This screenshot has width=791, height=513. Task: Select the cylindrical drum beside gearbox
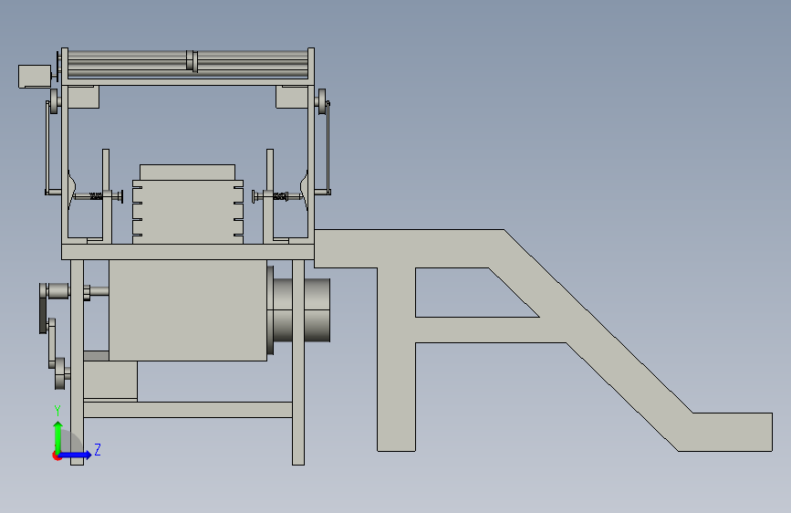pos(302,310)
